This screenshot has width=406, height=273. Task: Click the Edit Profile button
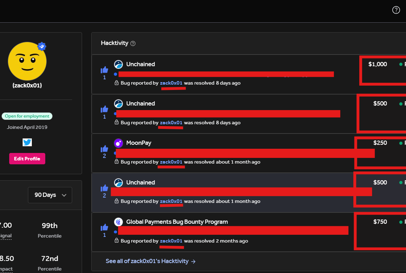27,159
